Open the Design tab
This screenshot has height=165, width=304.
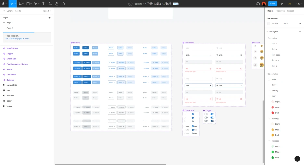[270, 11]
